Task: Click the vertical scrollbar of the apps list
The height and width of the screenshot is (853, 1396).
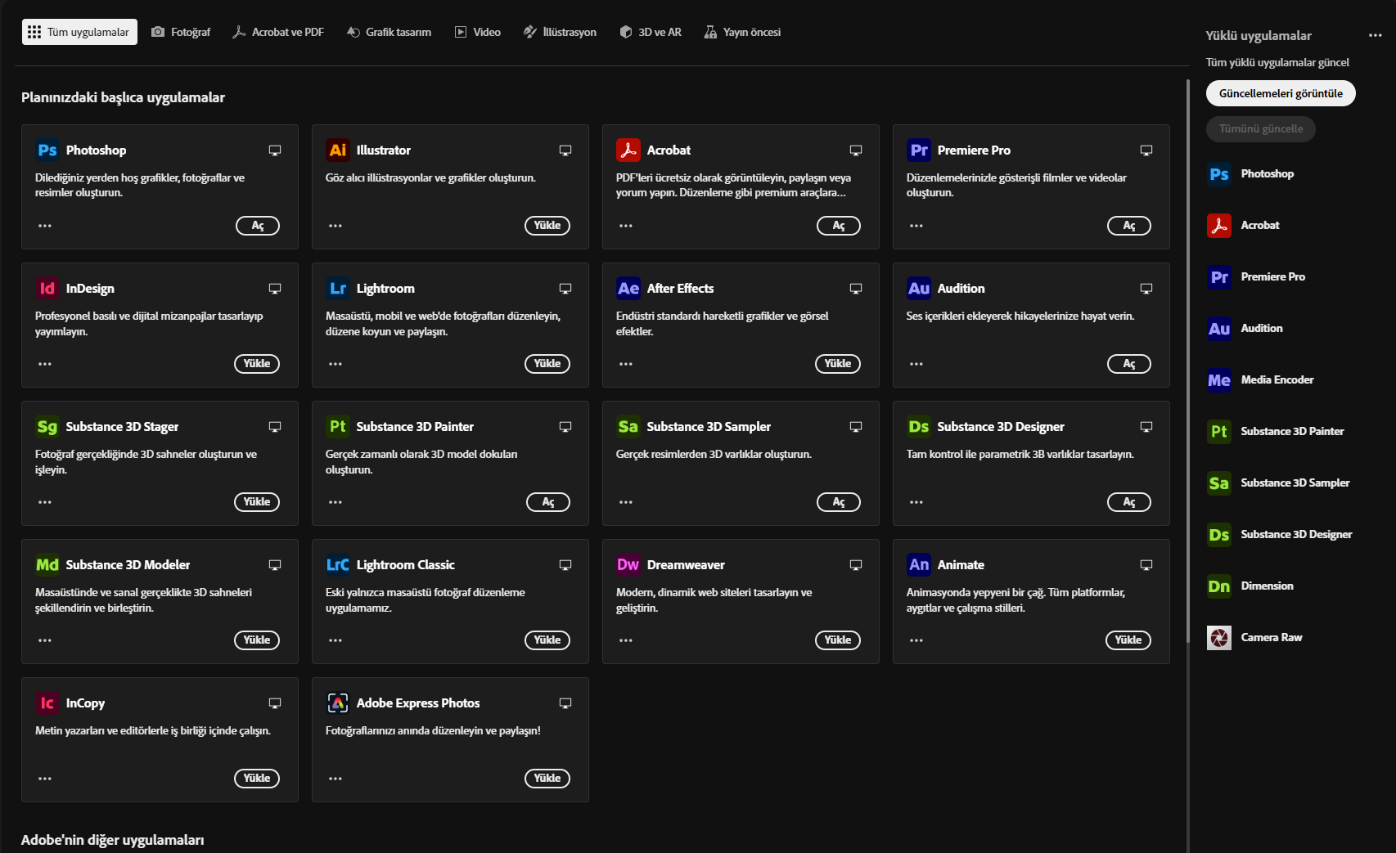Action: coord(1188,360)
